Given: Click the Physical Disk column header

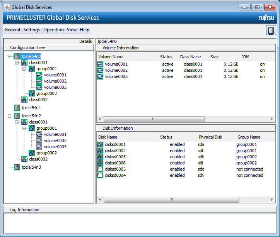Looking at the screenshot, I should [x=211, y=137].
